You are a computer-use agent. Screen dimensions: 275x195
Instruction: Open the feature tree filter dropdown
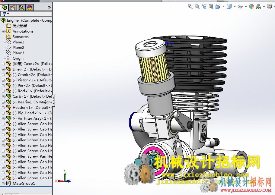(x=6, y=14)
